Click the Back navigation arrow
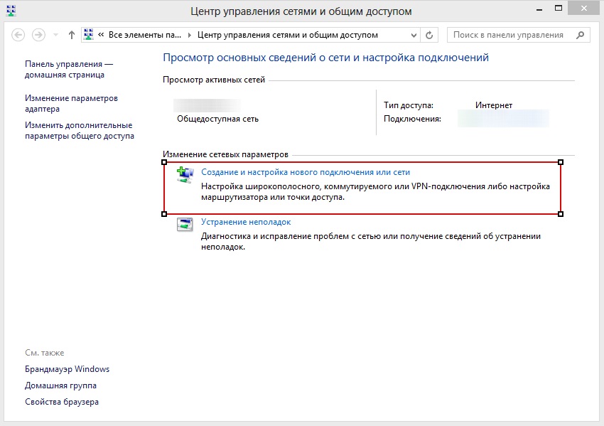Screen dimensions: 604x426 click(18, 35)
